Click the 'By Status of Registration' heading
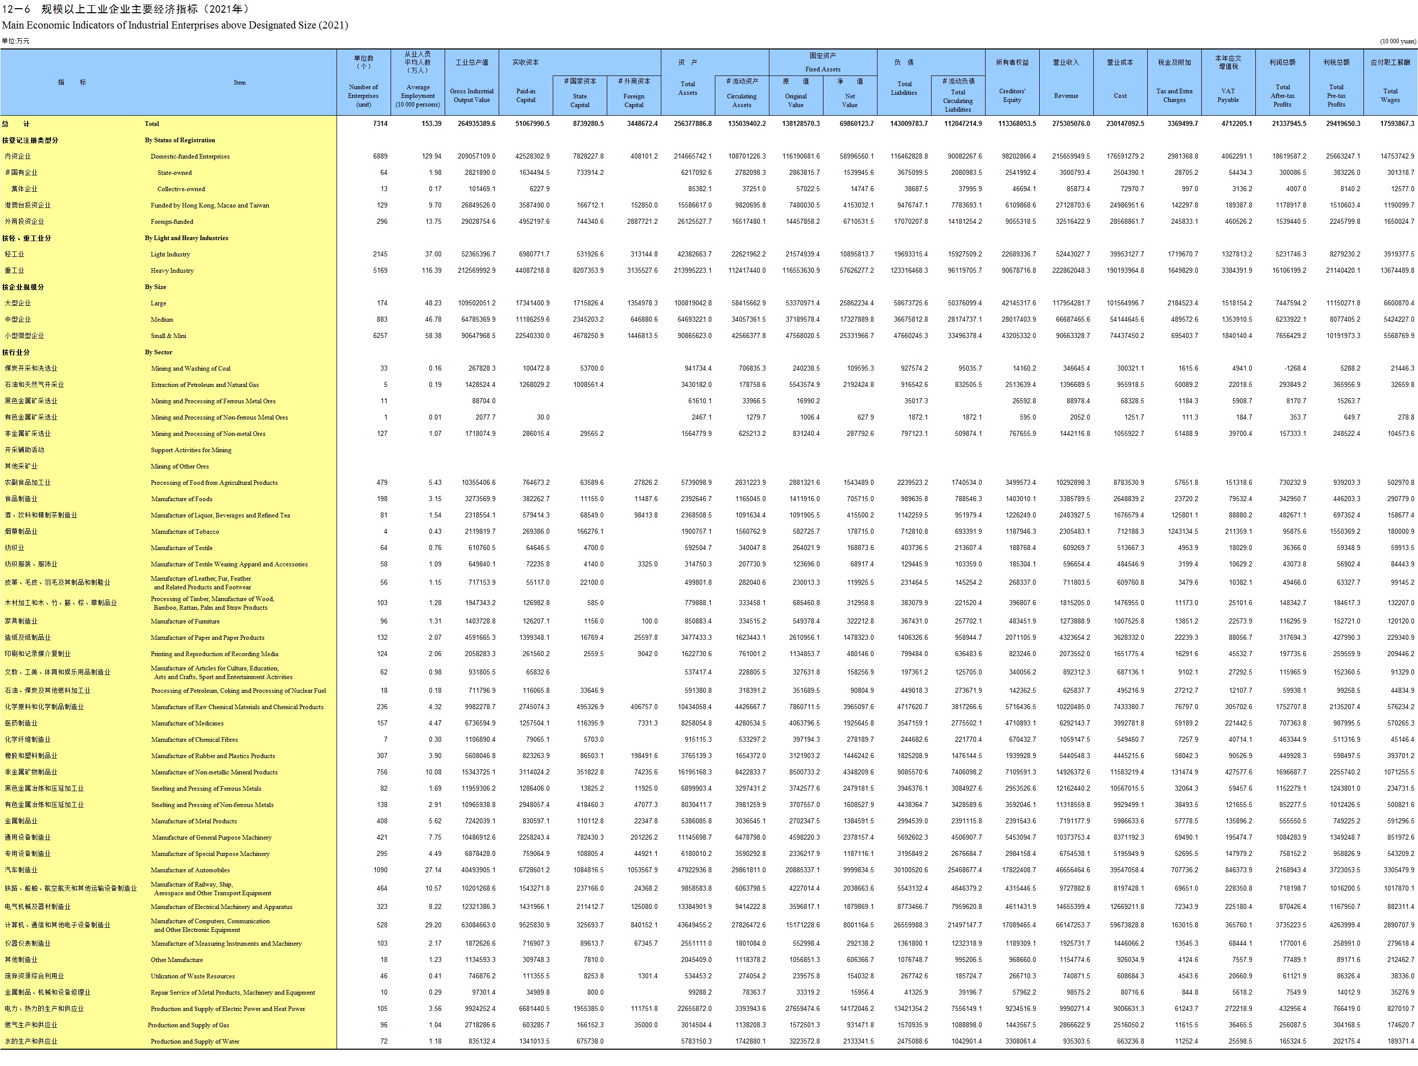1418x1066 pixels. click(180, 140)
